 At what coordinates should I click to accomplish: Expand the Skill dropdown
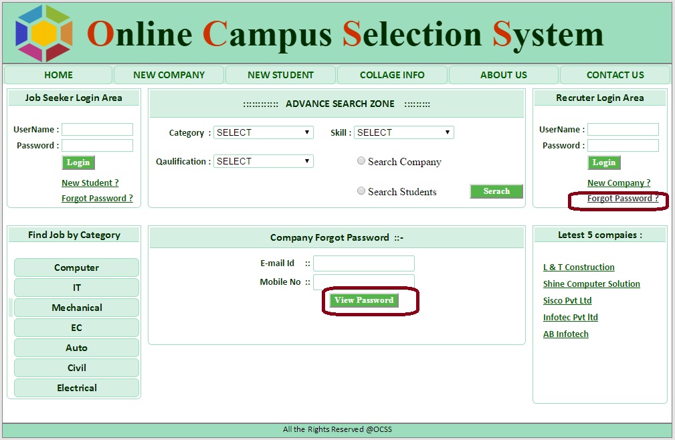[x=403, y=132]
